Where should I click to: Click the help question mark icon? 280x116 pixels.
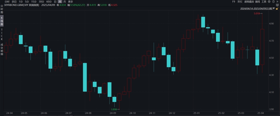click(273, 2)
